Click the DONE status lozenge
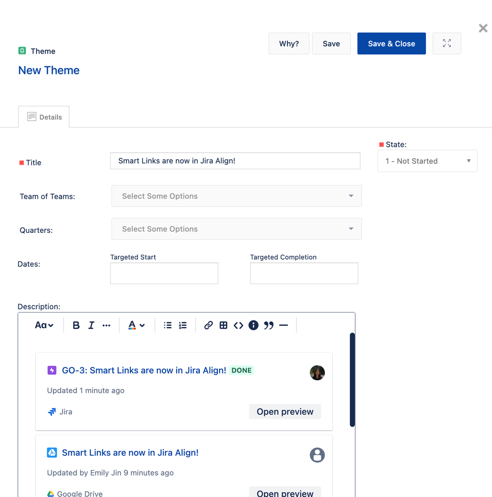The width and height of the screenshot is (492, 497). click(242, 370)
